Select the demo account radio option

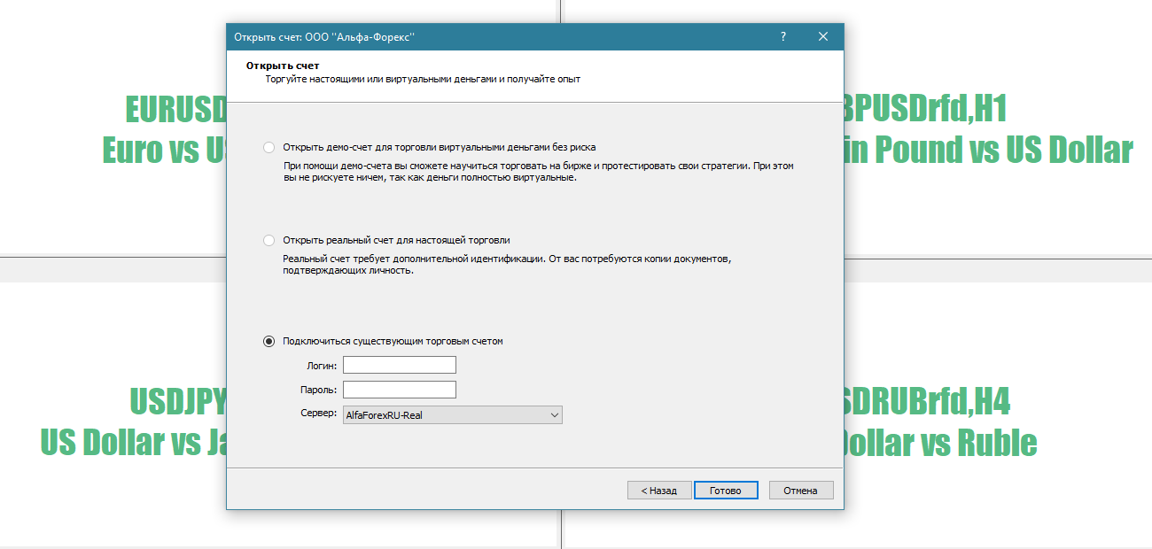click(x=269, y=148)
